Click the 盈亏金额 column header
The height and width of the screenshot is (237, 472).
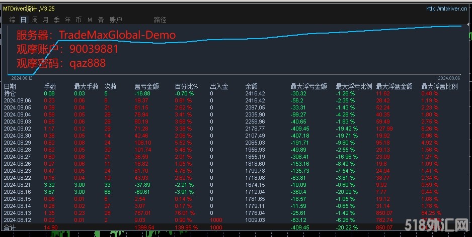[x=146, y=86]
